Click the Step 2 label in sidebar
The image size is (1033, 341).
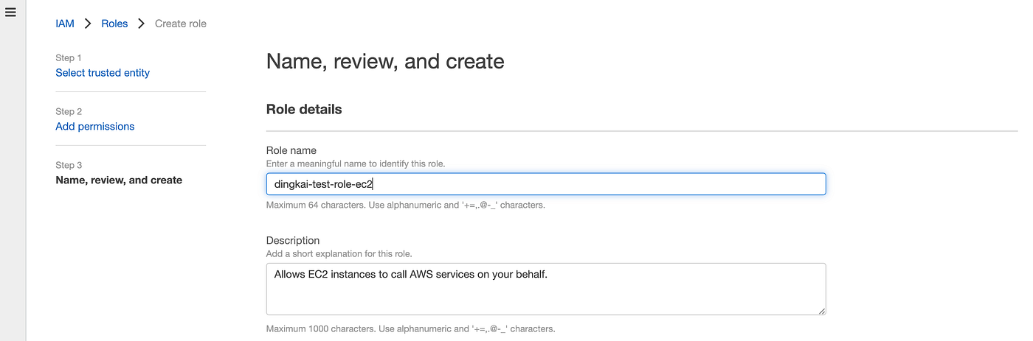(69, 111)
